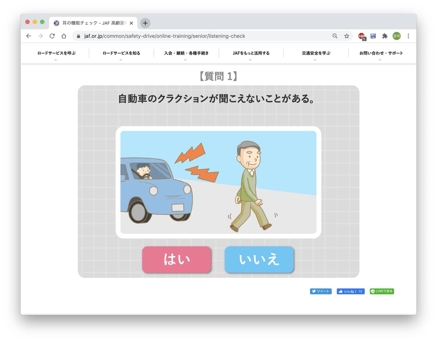
Task: Click the JAF favicon on the tab
Action: (x=56, y=23)
